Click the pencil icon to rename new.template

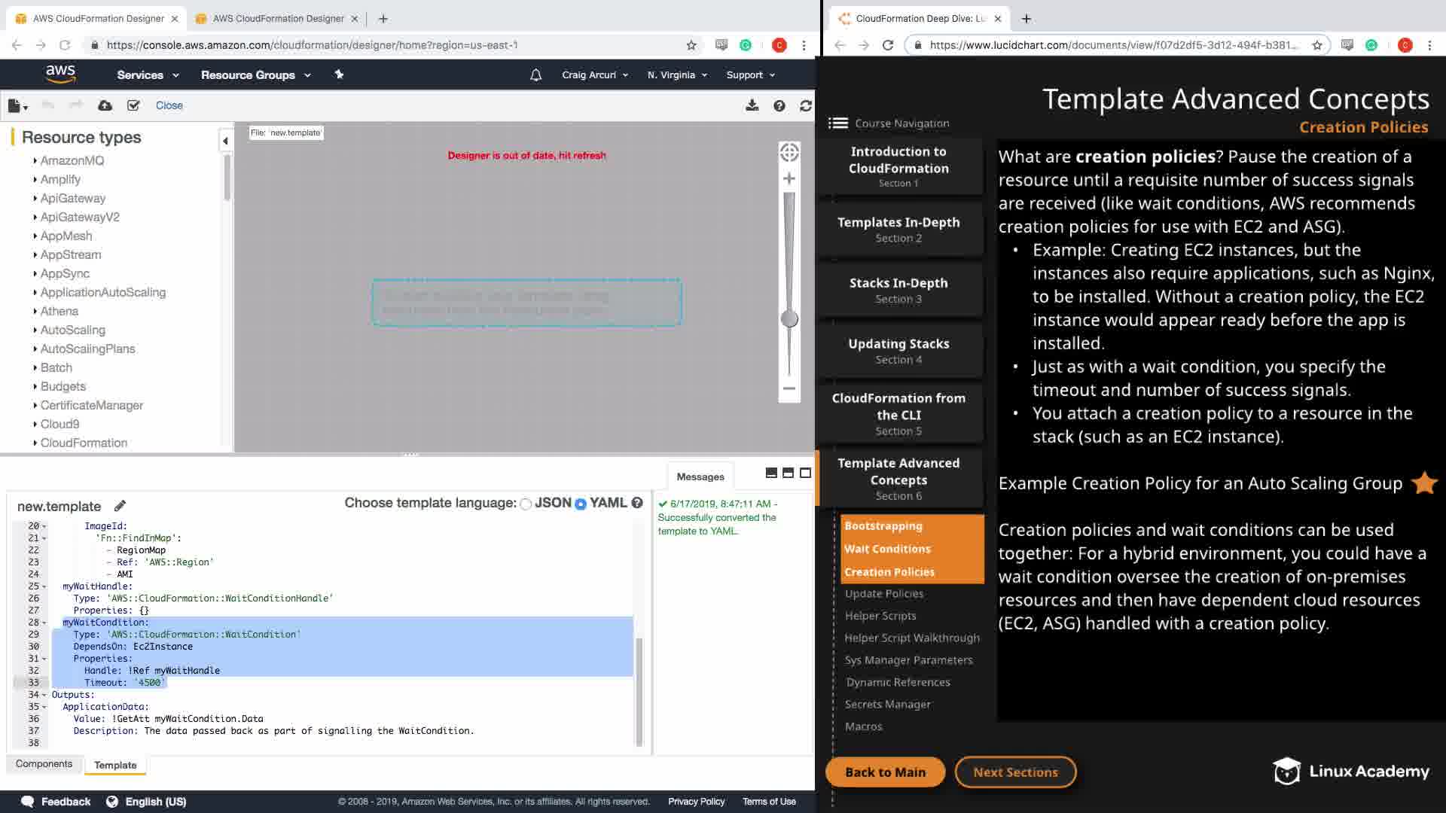pyautogui.click(x=120, y=506)
